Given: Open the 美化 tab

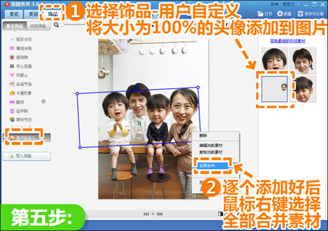Looking at the screenshot, I should 14,14.
